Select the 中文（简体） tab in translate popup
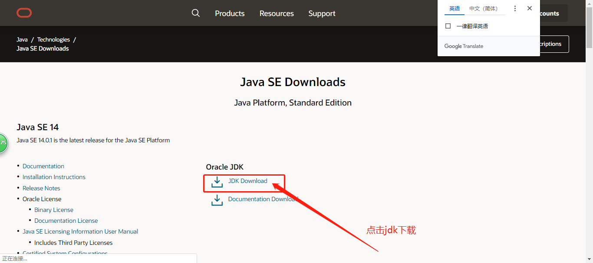The height and width of the screenshot is (263, 593). tap(484, 9)
